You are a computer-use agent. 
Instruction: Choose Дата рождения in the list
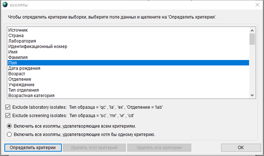[x=128, y=68]
